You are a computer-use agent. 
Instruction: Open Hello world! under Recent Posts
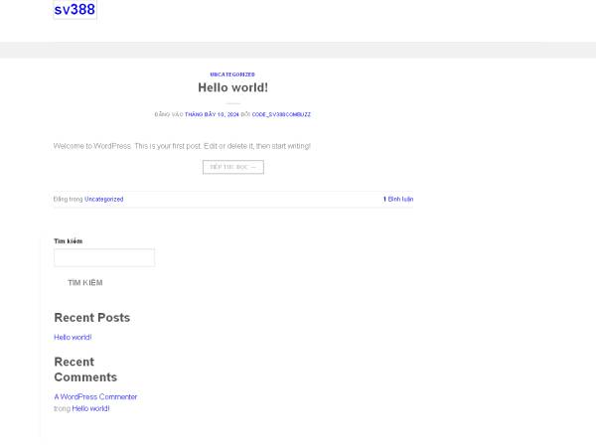click(73, 338)
